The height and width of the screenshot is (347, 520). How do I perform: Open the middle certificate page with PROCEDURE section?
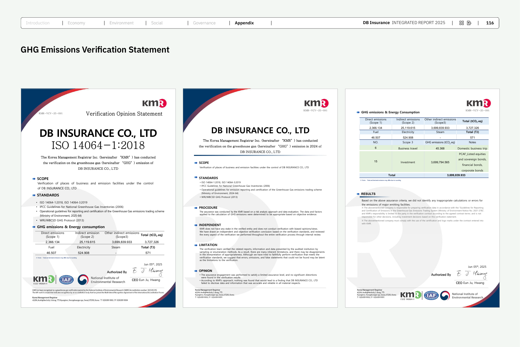tap(260, 198)
